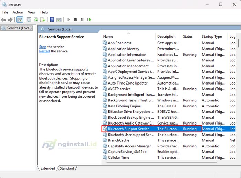The height and width of the screenshot is (178, 241).
Task: Open Properties toolbar icon
Action: click(x=29, y=20)
